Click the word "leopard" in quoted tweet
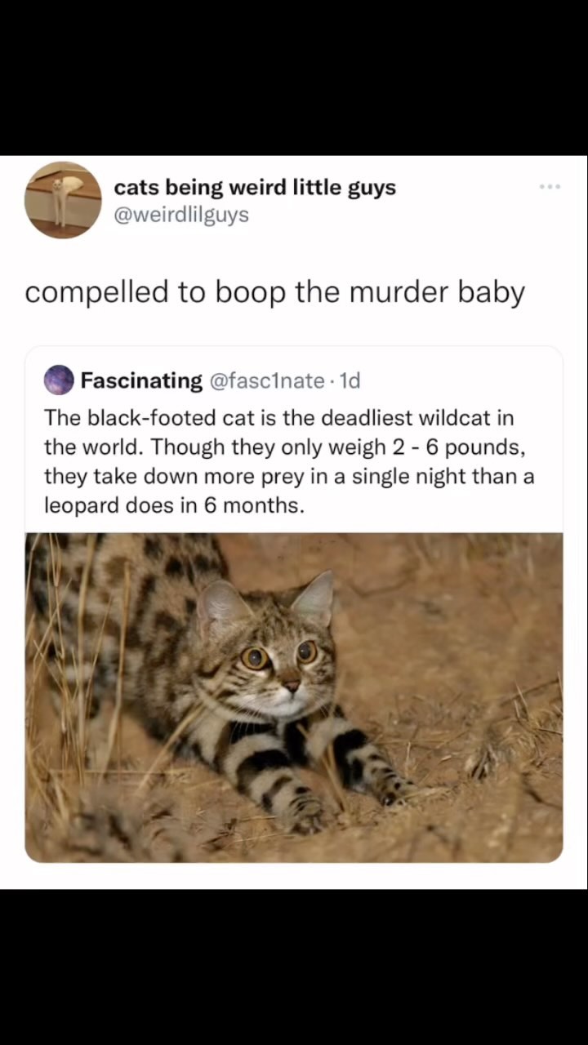Screen dimensions: 588x1045 click(81, 505)
